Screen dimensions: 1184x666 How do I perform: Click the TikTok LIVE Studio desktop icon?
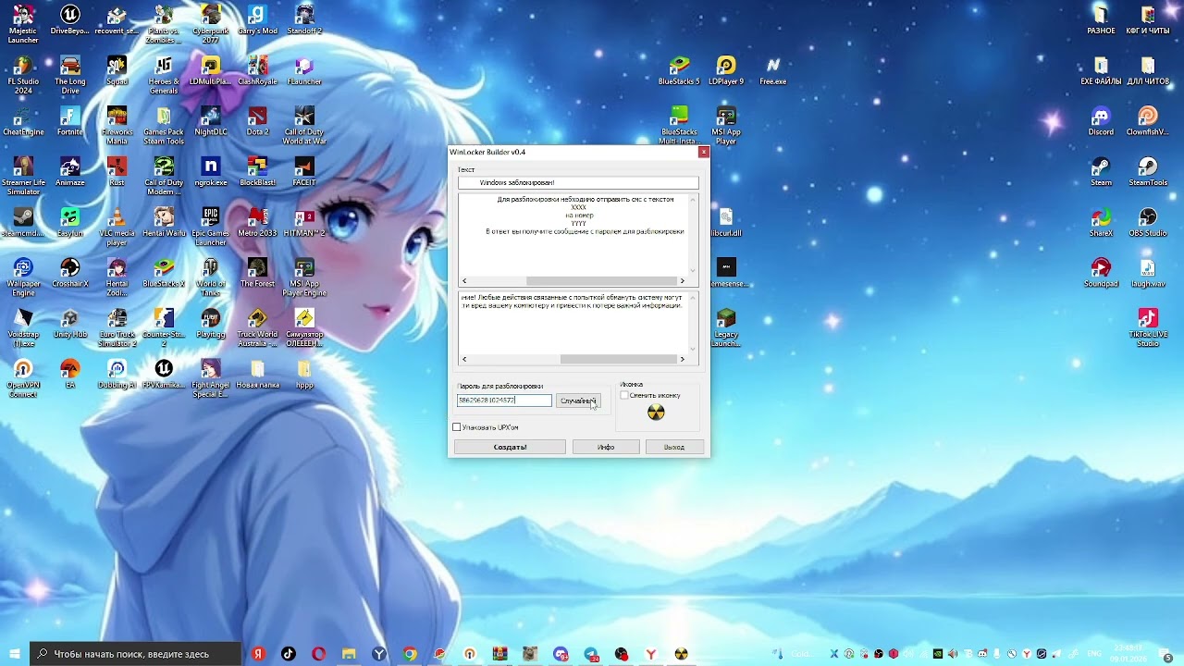[1148, 327]
